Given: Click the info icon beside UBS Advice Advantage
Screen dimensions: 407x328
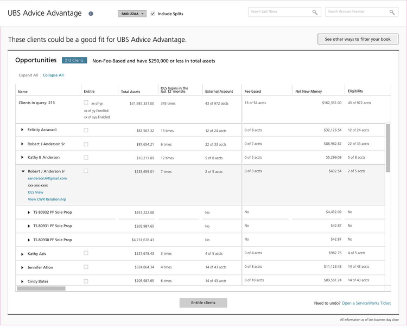Looking at the screenshot, I should click(91, 14).
